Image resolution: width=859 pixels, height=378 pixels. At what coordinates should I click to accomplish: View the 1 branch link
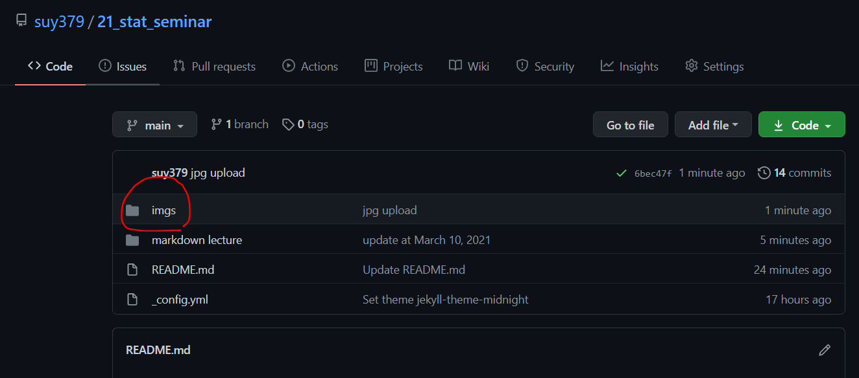[x=239, y=124]
